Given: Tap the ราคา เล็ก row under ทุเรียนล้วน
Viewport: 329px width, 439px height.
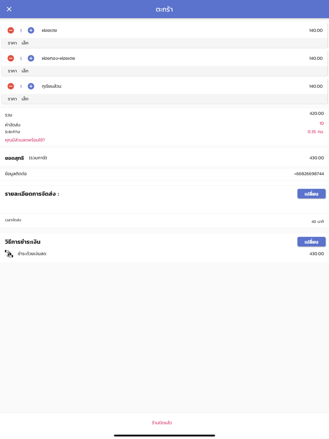Looking at the screenshot, I should [x=18, y=99].
